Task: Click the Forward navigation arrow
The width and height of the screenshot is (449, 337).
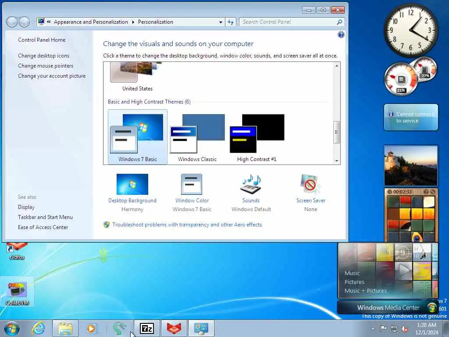Action: click(x=24, y=22)
